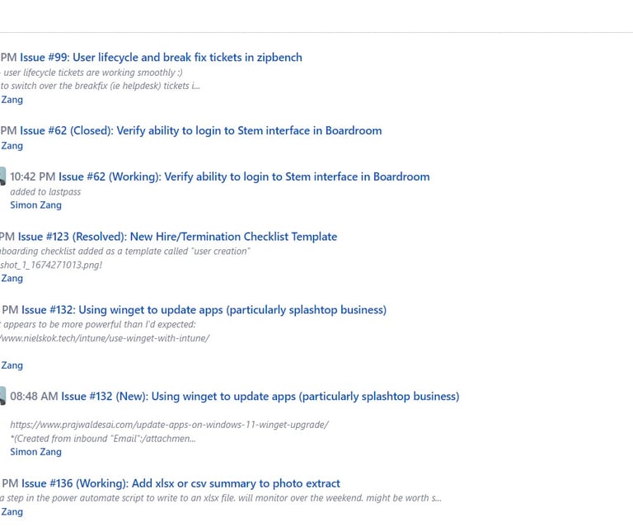Click avatar icon beside 10:42 PM entry

point(2,176)
